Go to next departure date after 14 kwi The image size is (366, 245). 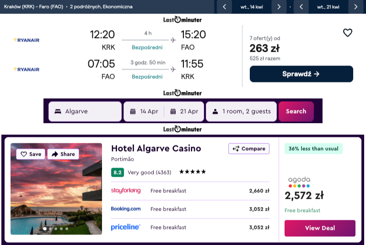[x=279, y=7]
